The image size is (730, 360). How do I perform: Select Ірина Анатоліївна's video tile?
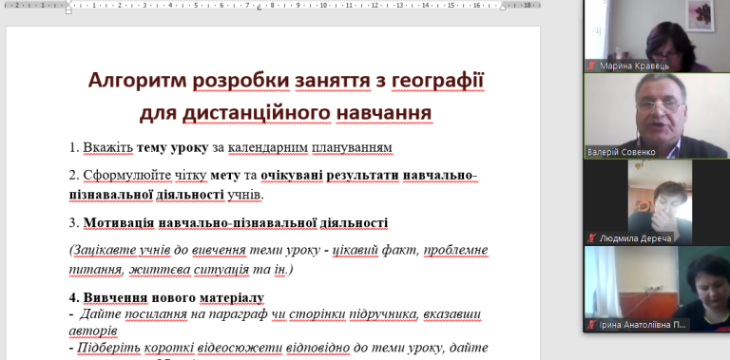[x=657, y=289]
